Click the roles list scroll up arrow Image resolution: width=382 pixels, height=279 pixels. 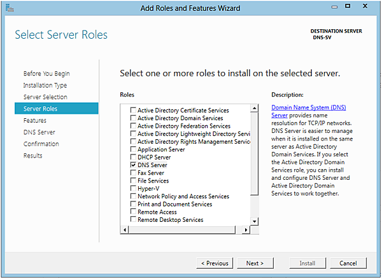click(255, 105)
